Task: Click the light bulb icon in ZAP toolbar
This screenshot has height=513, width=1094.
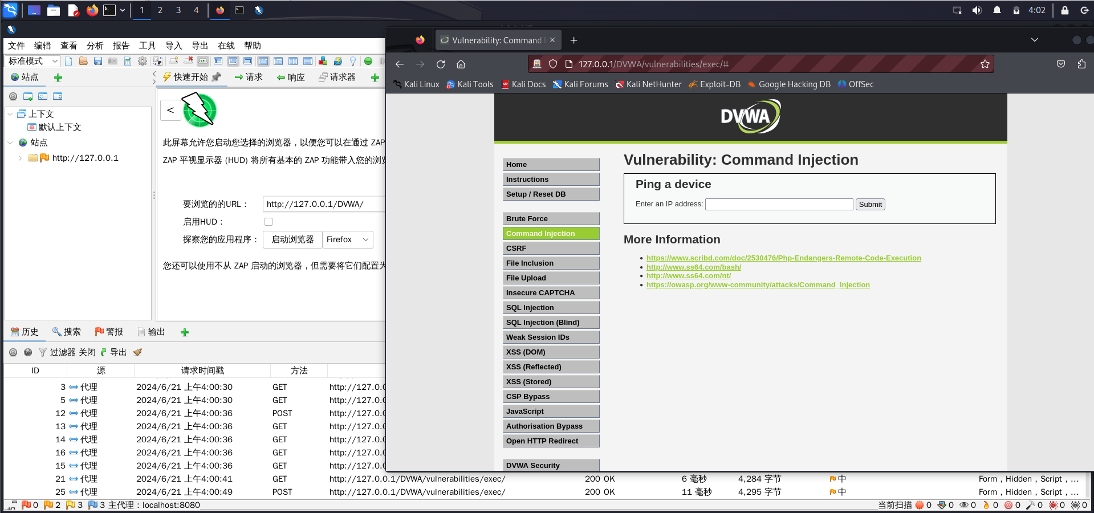Action: [x=353, y=61]
